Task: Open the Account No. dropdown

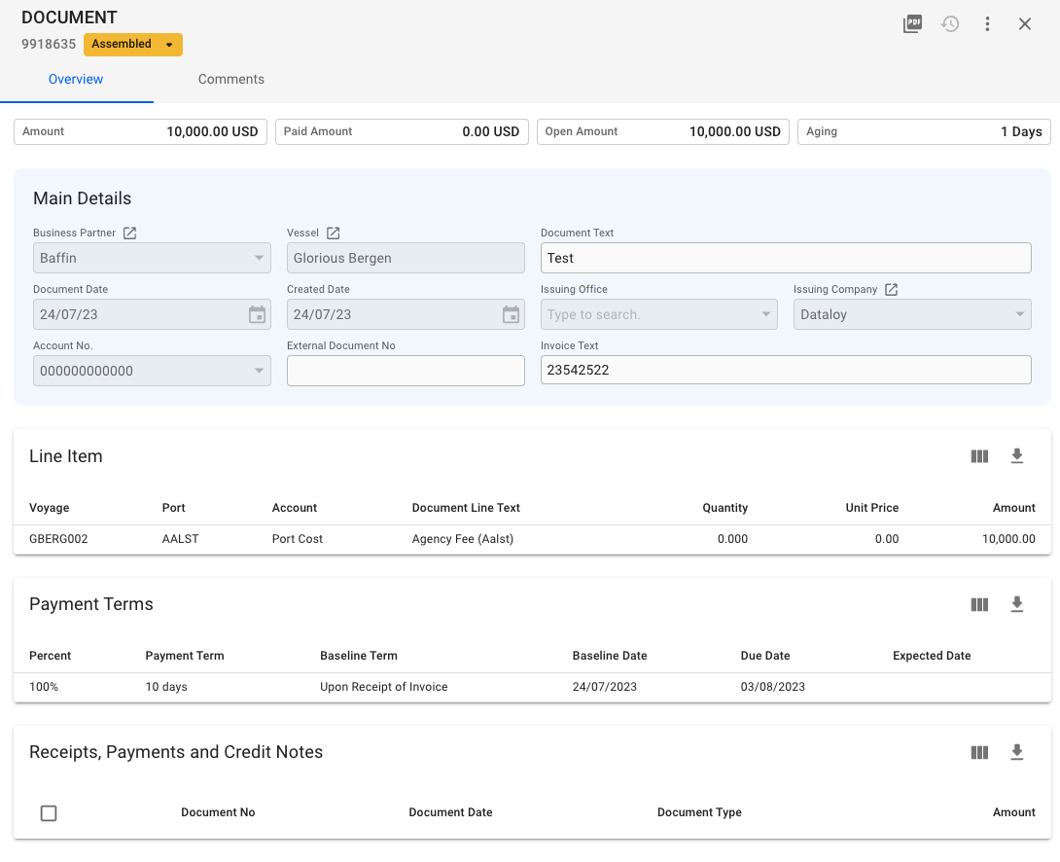Action: [259, 371]
